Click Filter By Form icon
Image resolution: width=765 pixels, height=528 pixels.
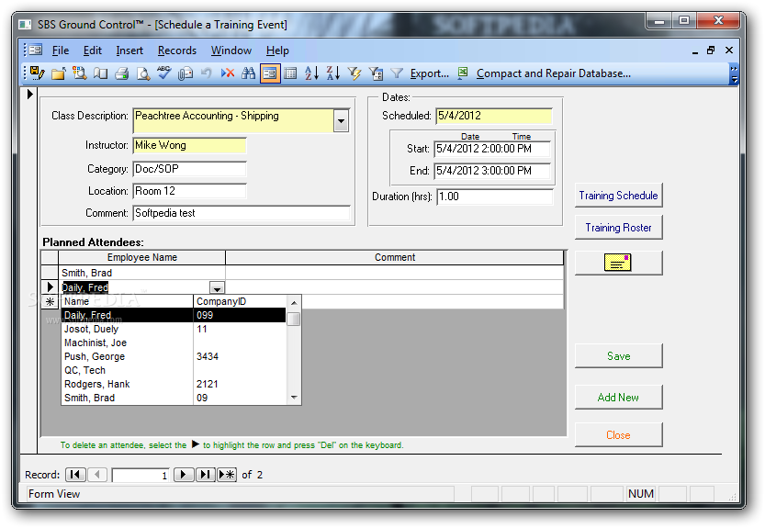(376, 73)
